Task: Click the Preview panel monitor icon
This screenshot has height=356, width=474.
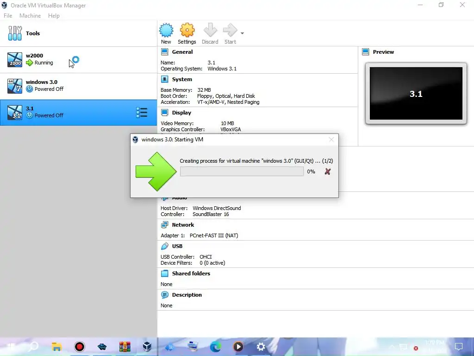Action: coord(366,52)
